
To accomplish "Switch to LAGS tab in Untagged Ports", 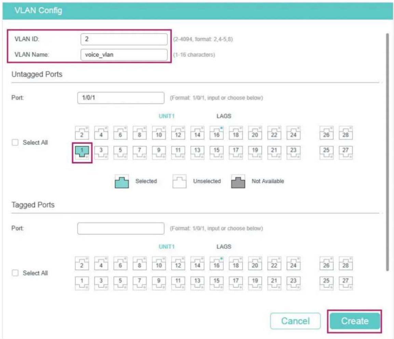I will click(x=224, y=116).
